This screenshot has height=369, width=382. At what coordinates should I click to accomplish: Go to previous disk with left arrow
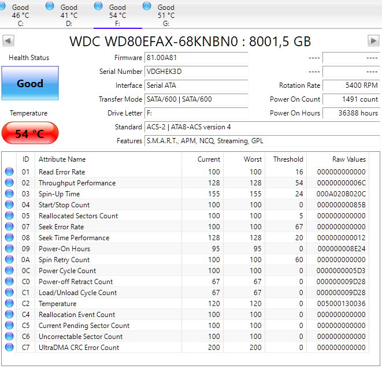click(x=8, y=40)
